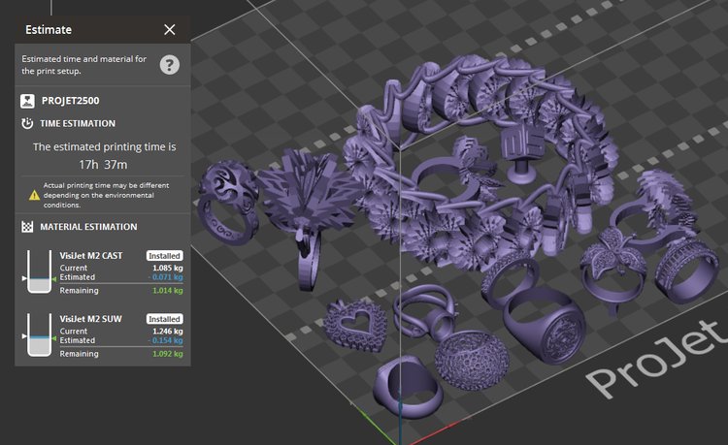Viewport: 728px width, 445px height.
Task: Open help via the question mark icon
Action: pyautogui.click(x=170, y=65)
